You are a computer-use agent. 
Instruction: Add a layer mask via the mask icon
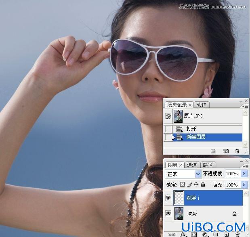(x=194, y=235)
